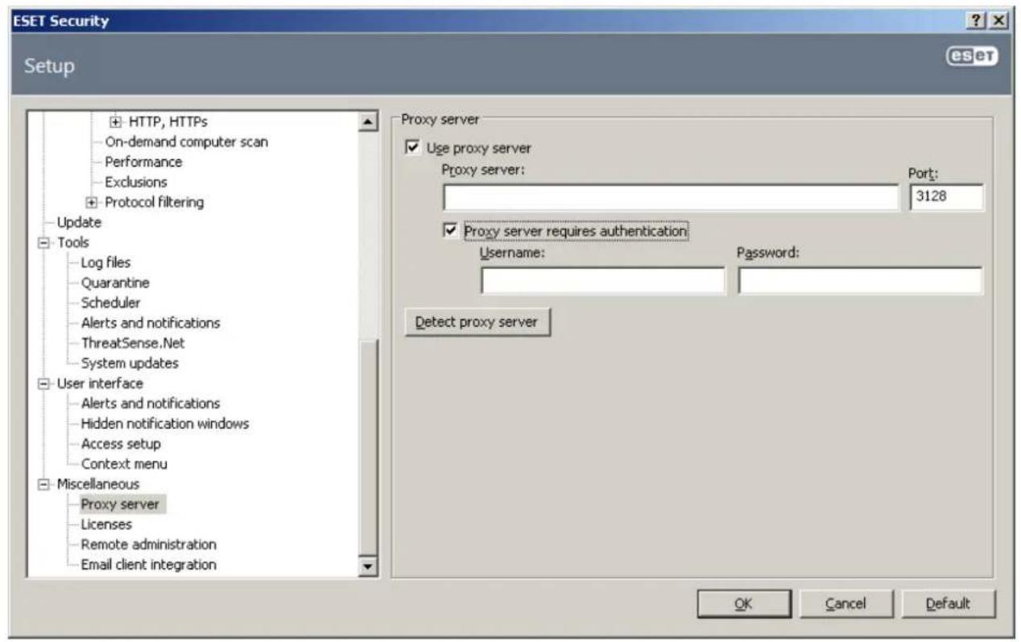Viewport: 1021px width, 642px height.
Task: Select Log files under Tools
Action: pyautogui.click(x=105, y=262)
